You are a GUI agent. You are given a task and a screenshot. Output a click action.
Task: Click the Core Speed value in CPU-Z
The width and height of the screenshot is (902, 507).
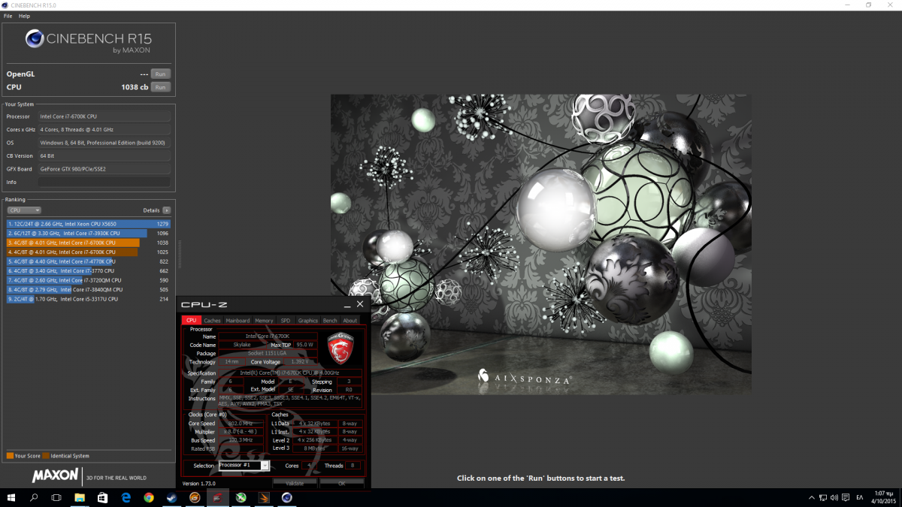pos(240,424)
